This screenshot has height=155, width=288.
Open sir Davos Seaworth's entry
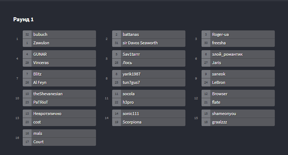[x=149, y=43]
